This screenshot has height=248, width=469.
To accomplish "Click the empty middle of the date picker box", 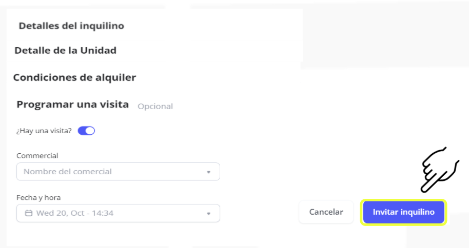I will click(159, 213).
